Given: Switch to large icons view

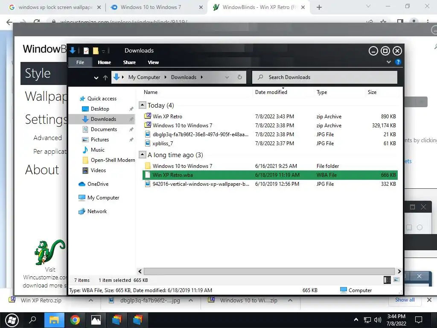Looking at the screenshot, I should (396, 280).
